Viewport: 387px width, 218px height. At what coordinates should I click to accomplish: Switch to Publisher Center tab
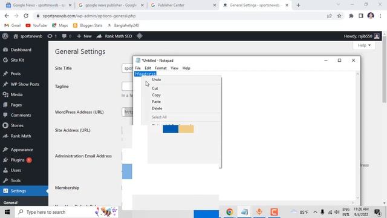point(183,5)
